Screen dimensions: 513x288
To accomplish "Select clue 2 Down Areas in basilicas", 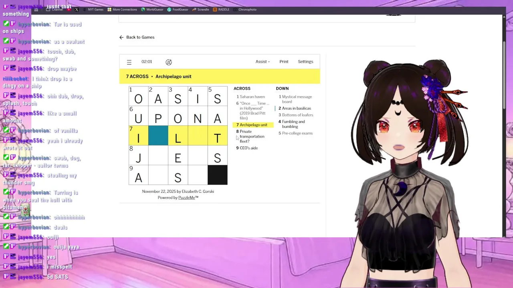I will pyautogui.click(x=295, y=108).
